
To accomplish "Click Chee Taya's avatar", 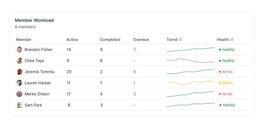I will pyautogui.click(x=19, y=61).
